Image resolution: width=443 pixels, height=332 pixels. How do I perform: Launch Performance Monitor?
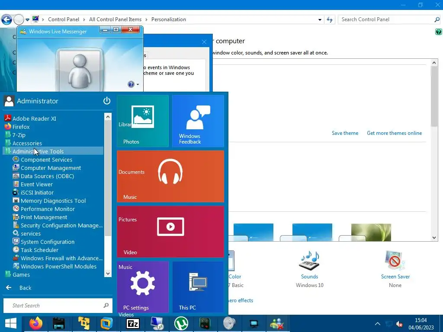[48, 209]
